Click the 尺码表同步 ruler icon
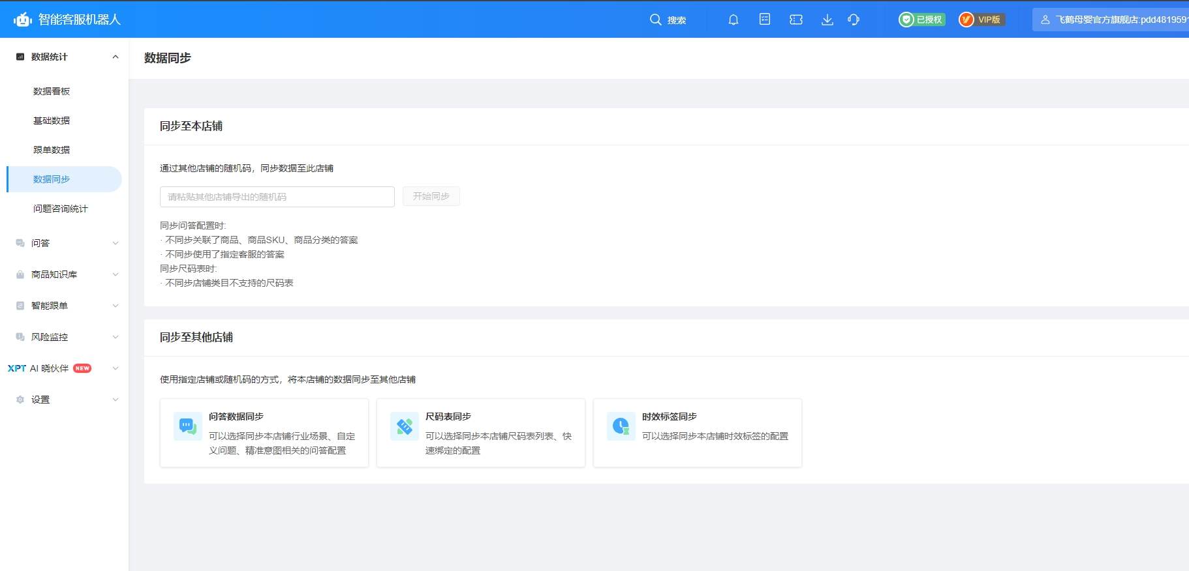 pyautogui.click(x=405, y=426)
